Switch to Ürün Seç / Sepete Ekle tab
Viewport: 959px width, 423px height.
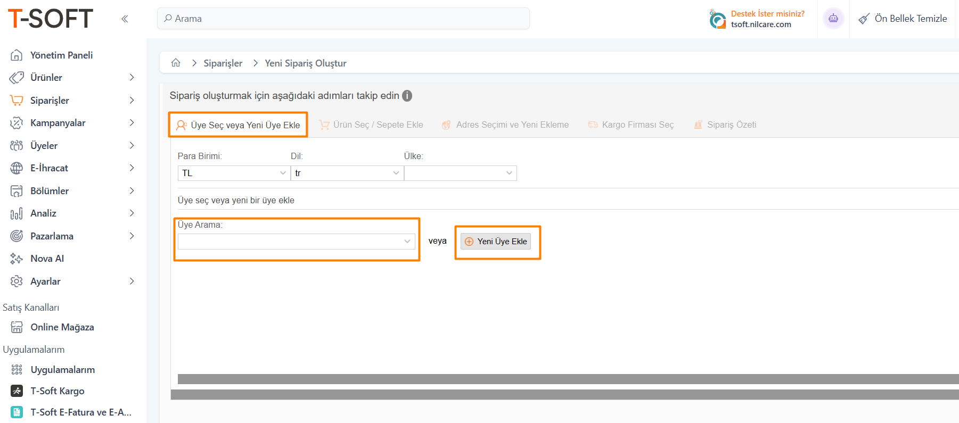coord(371,125)
